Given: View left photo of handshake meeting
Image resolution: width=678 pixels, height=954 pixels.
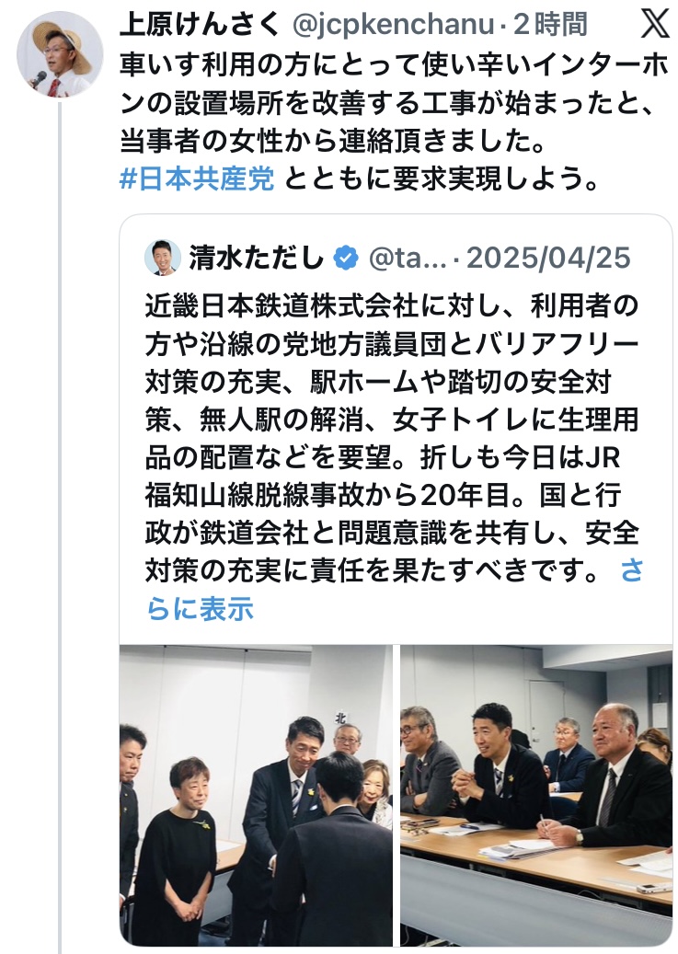Looking at the screenshot, I should (257, 796).
